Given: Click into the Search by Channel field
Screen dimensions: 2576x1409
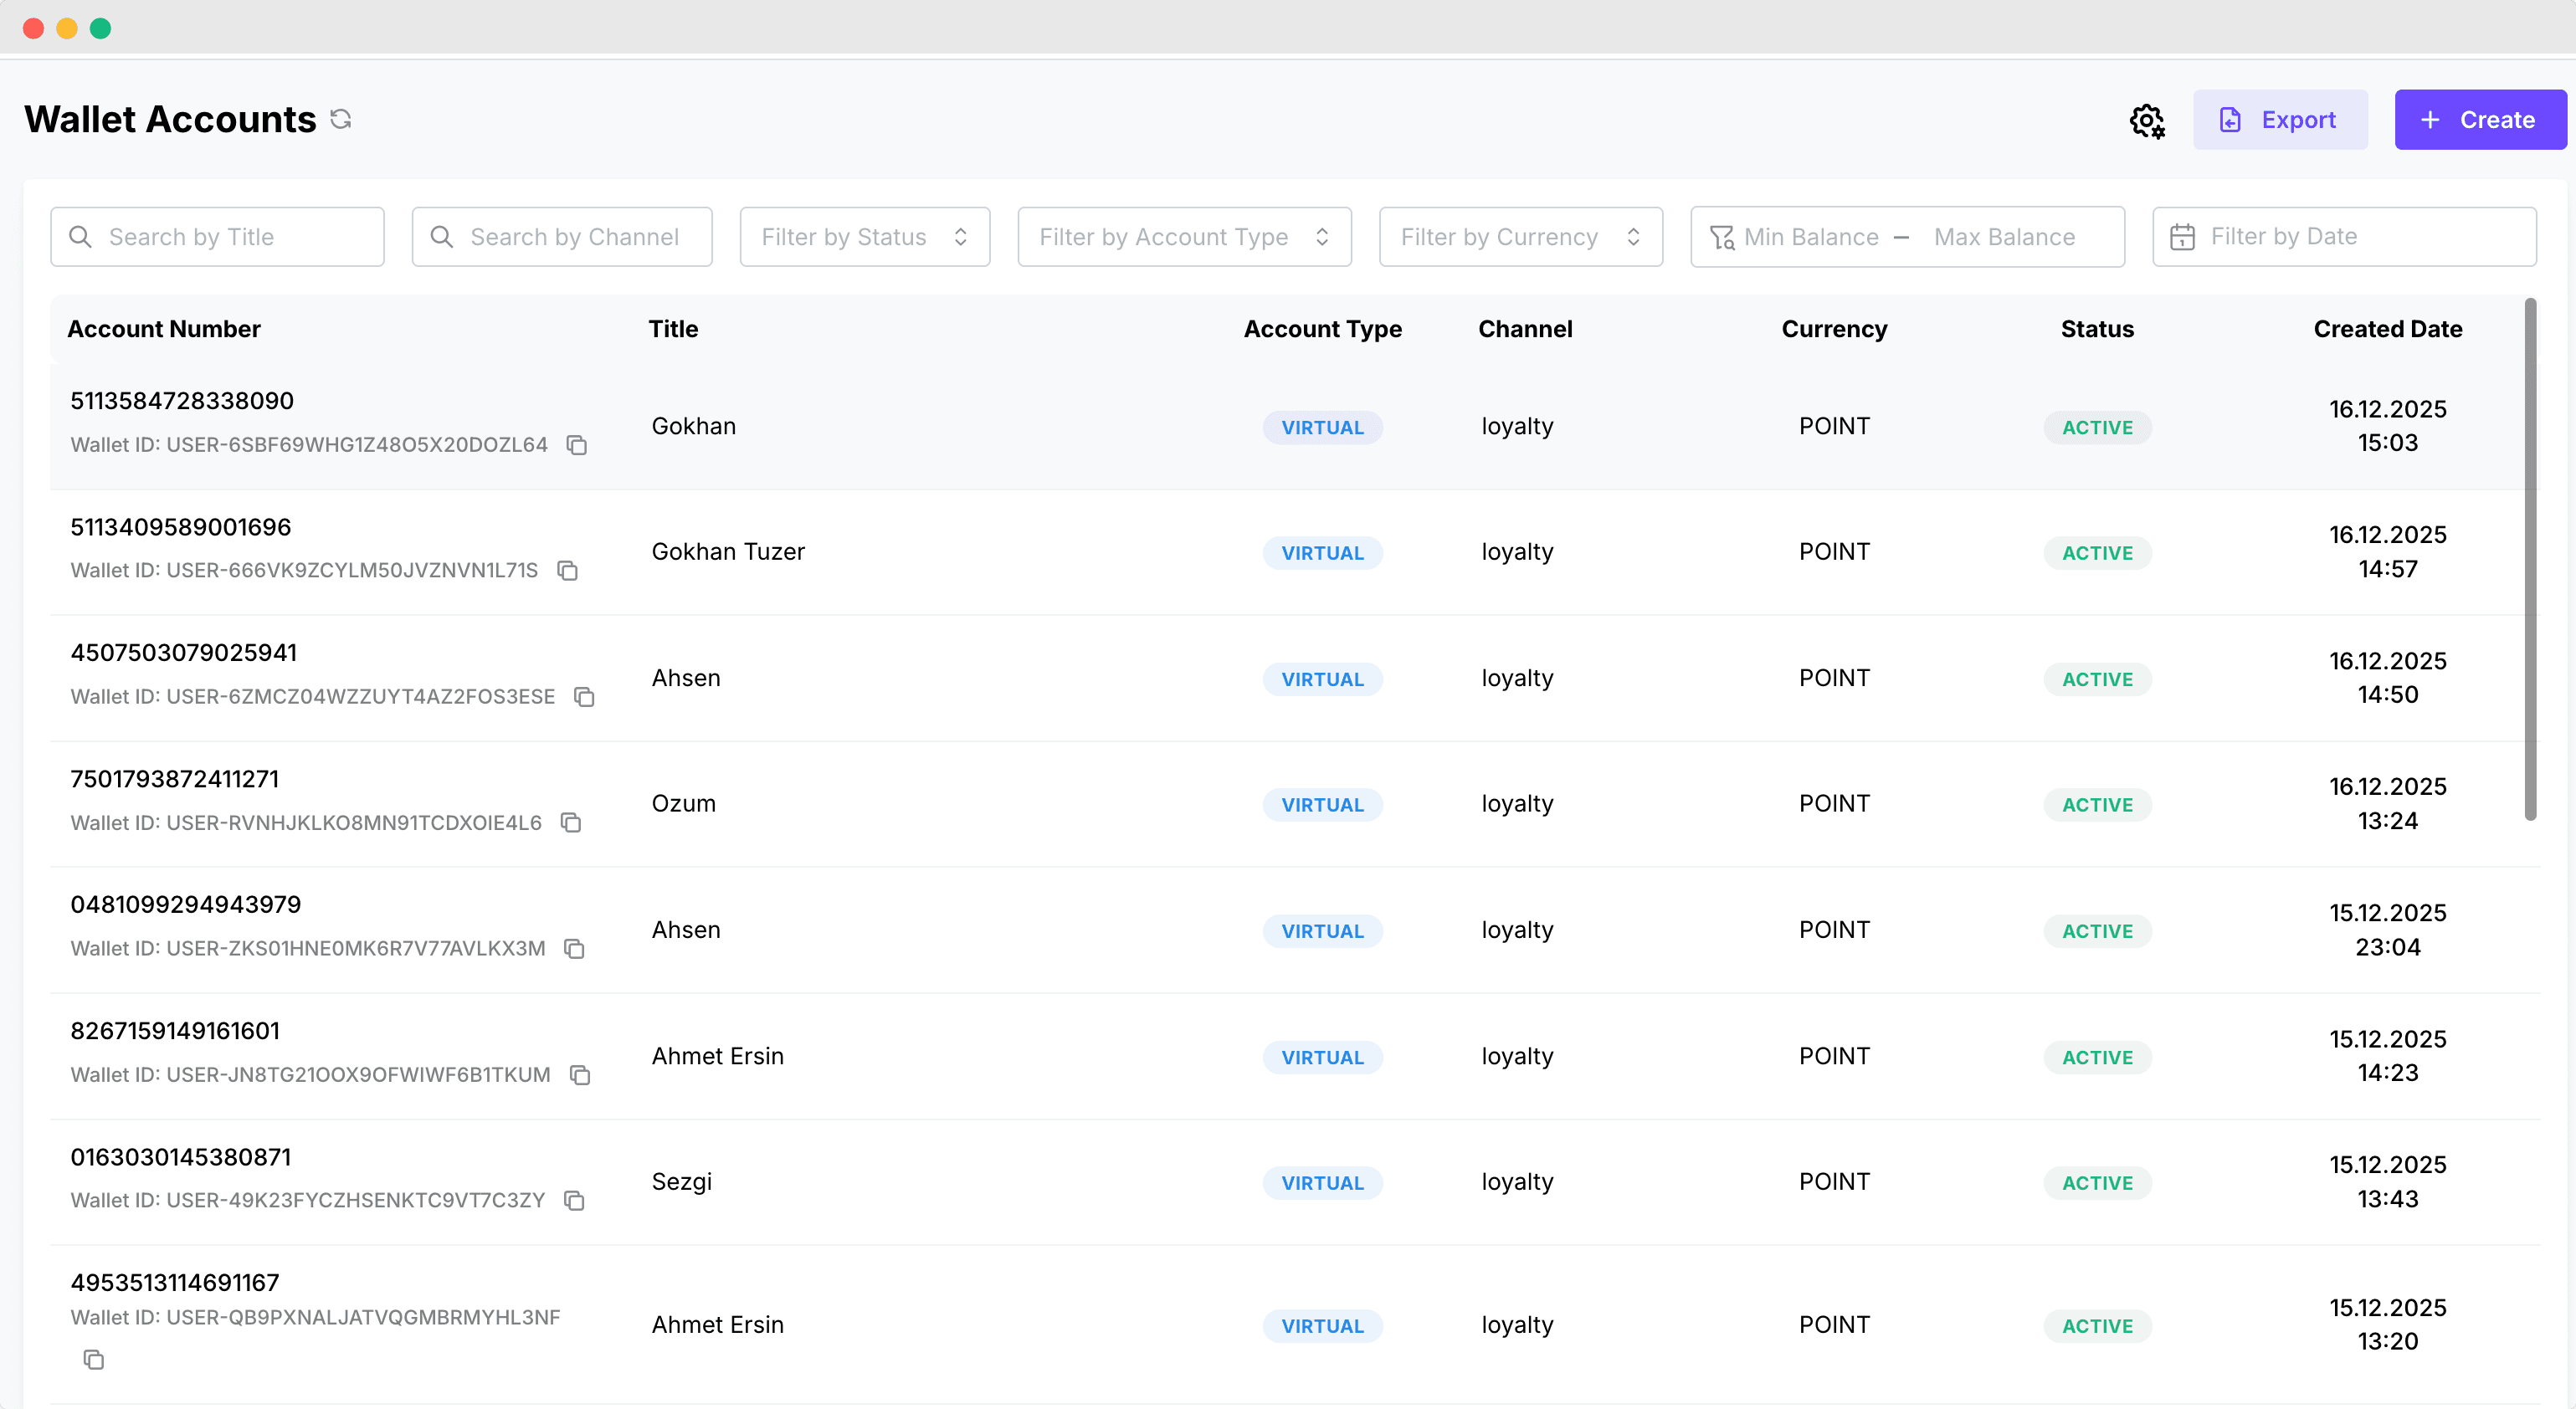Looking at the screenshot, I should tap(563, 237).
